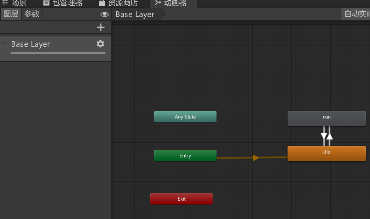Select the run to idle downward transition arrow
This screenshot has height=219, width=370.
click(324, 136)
